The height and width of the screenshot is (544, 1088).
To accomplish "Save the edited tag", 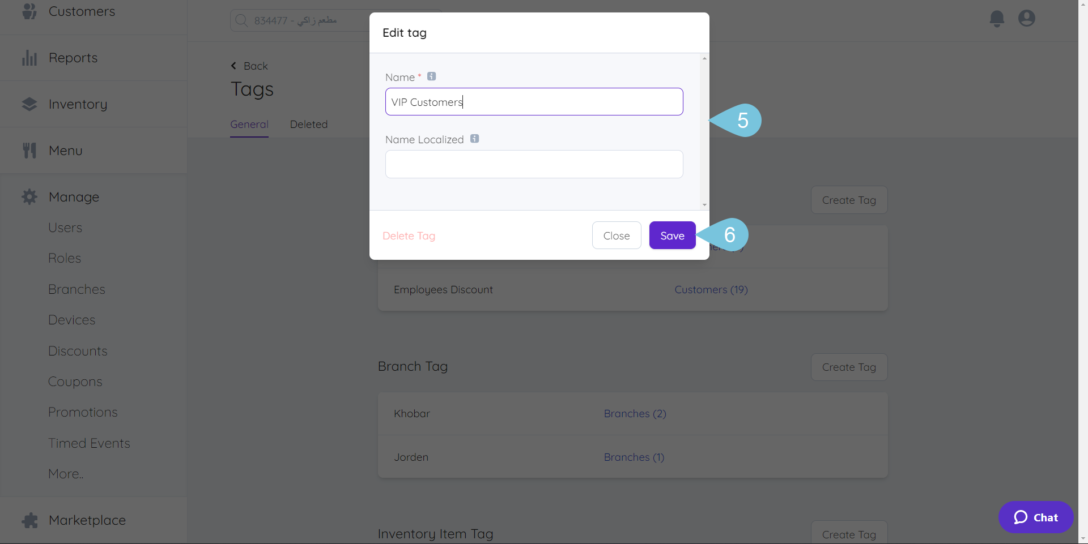I will click(672, 235).
